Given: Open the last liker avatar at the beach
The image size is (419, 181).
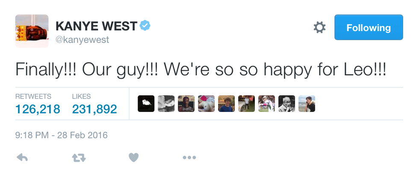Looking at the screenshot, I should coord(307,104).
